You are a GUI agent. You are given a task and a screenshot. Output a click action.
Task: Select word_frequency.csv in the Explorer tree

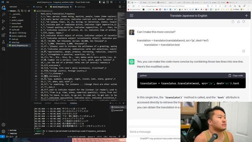[x=19, y=45]
